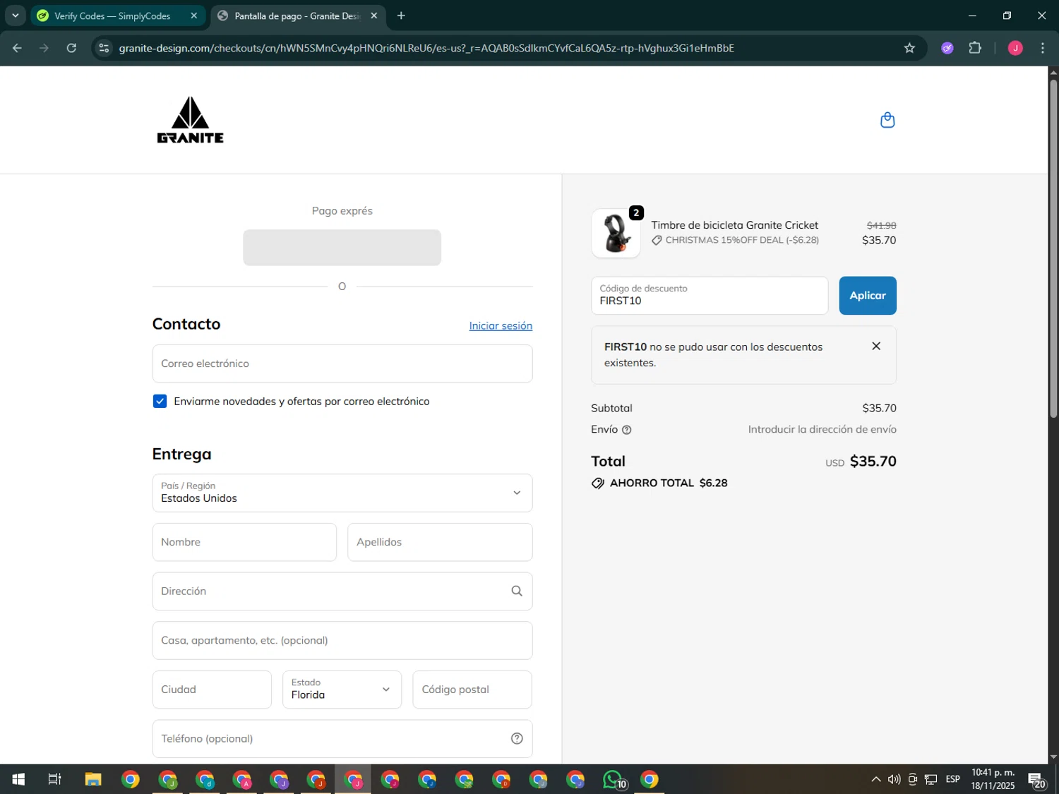Click the Timbre de bicicleta Granite Cricket title
Viewport: 1059px width, 794px height.
pyautogui.click(x=734, y=225)
